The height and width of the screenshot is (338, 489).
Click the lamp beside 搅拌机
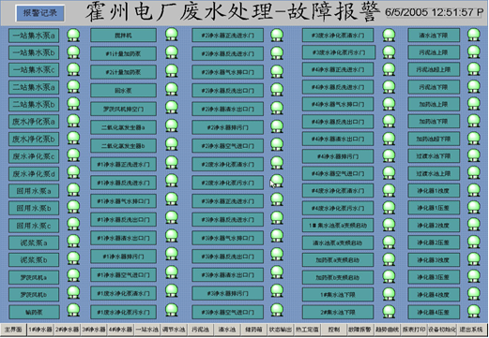pyautogui.click(x=172, y=35)
